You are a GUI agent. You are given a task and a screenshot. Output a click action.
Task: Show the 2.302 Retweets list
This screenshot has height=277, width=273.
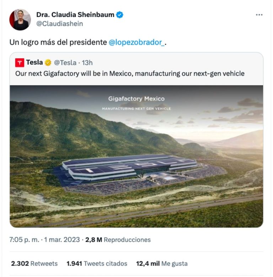pos(34,263)
